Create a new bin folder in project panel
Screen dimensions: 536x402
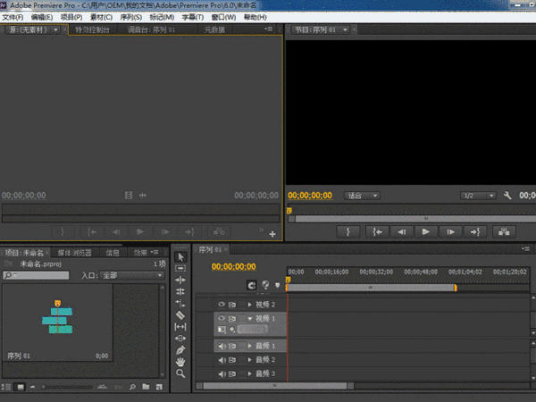146,387
